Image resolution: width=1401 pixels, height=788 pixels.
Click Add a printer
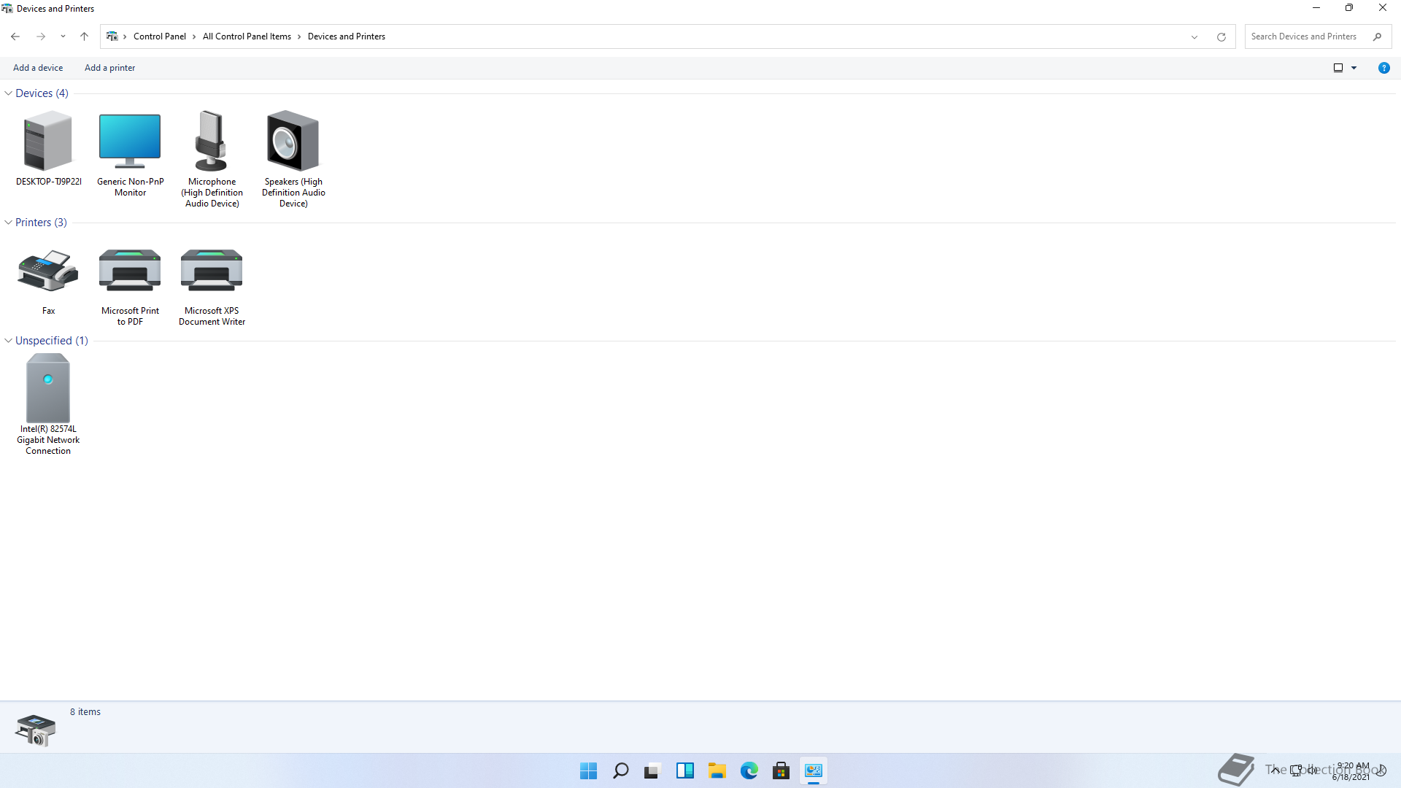(x=109, y=68)
